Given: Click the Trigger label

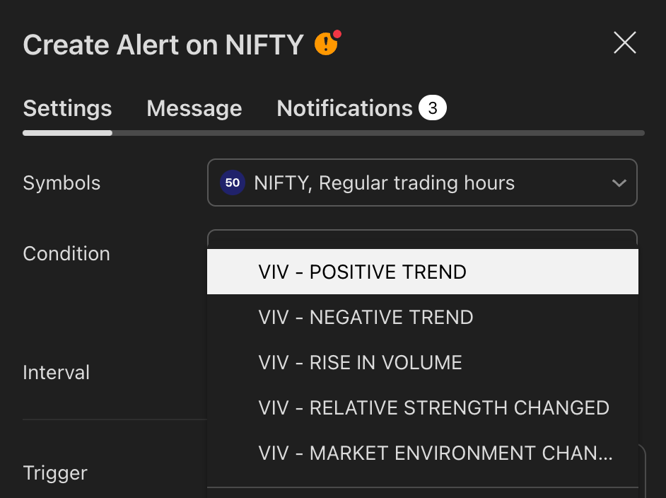Looking at the screenshot, I should point(55,473).
